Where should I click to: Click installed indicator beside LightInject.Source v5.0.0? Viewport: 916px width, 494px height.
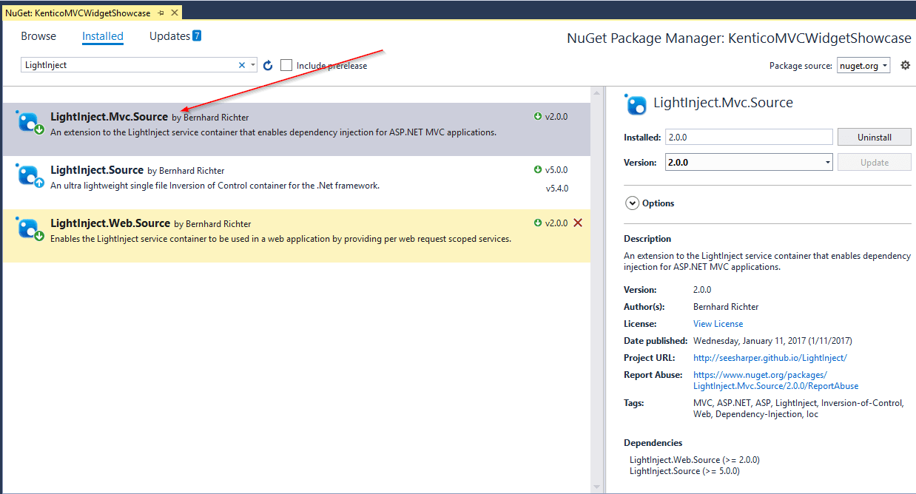[x=538, y=169]
